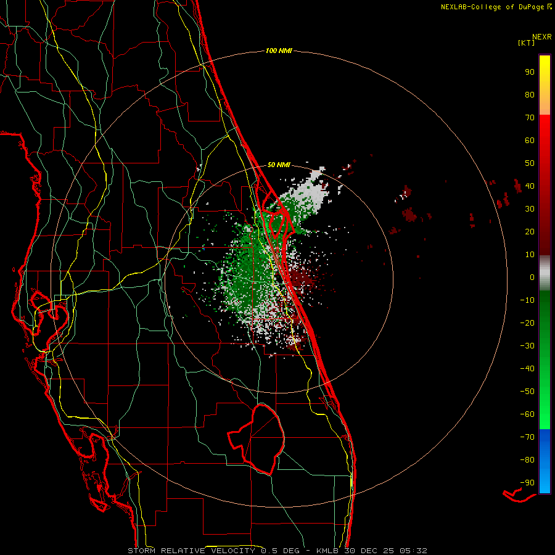Click the 0 knot scale label
Viewport: 555px width, 555px height.
pos(532,277)
